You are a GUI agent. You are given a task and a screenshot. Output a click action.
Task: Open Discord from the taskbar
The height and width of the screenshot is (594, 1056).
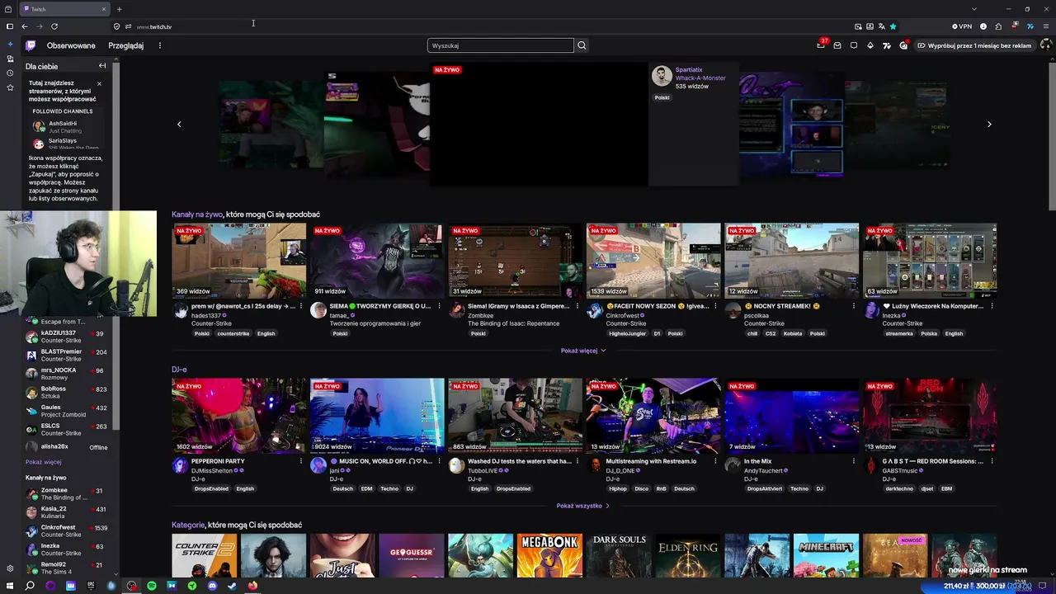coord(212,586)
